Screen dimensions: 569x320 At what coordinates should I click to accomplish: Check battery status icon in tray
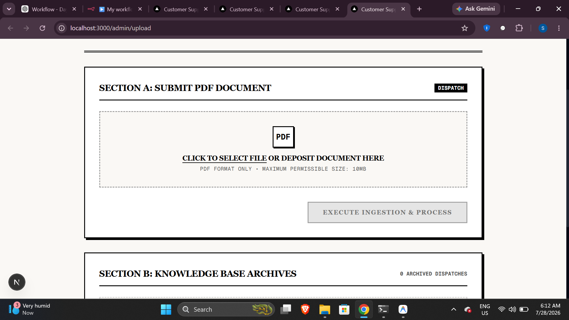click(524, 309)
